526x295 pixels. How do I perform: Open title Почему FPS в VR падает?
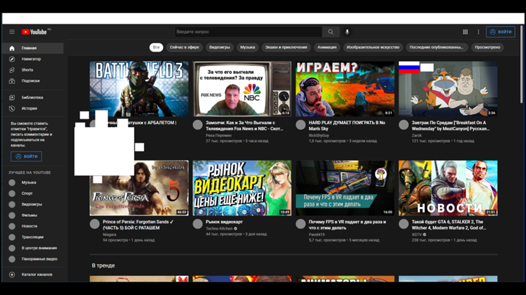[347, 225]
